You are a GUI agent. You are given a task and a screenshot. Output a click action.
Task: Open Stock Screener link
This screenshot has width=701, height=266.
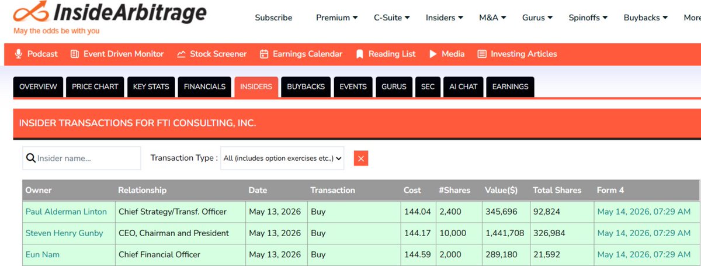coord(218,54)
